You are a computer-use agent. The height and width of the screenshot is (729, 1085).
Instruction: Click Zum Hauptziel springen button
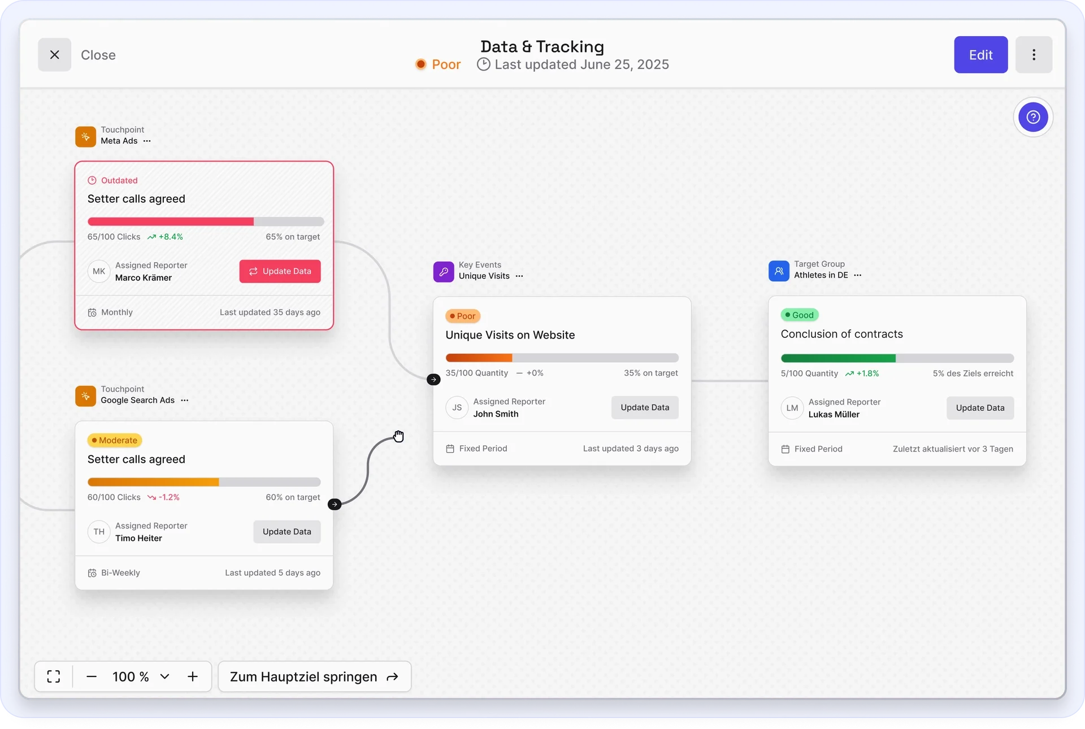[314, 676]
